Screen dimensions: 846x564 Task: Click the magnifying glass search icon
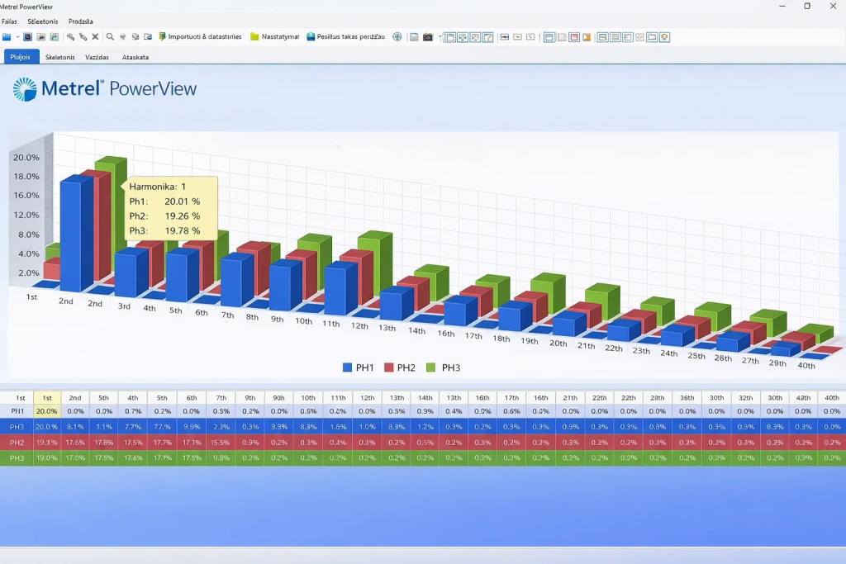tap(110, 37)
